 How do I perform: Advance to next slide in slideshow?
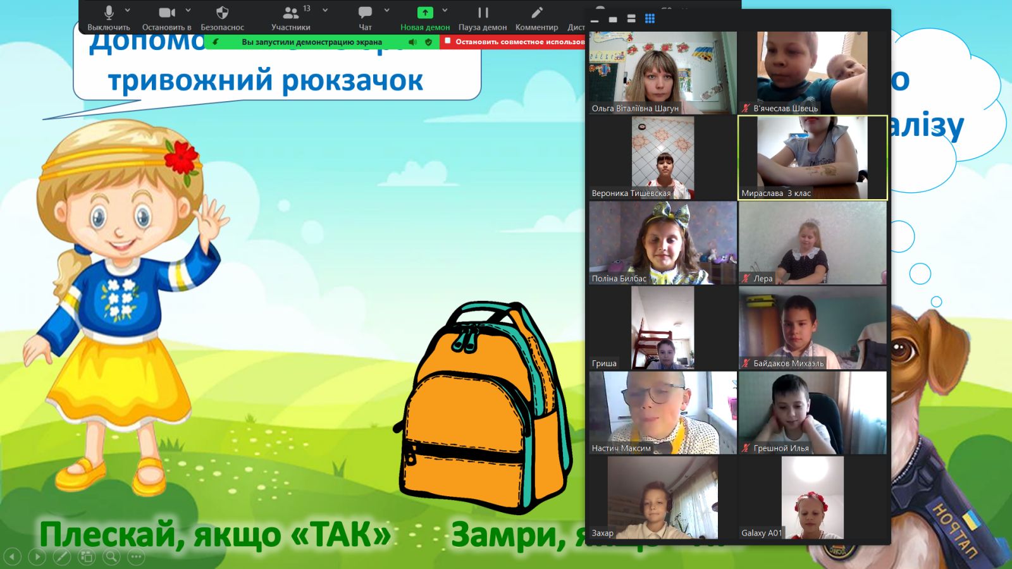pyautogui.click(x=37, y=556)
